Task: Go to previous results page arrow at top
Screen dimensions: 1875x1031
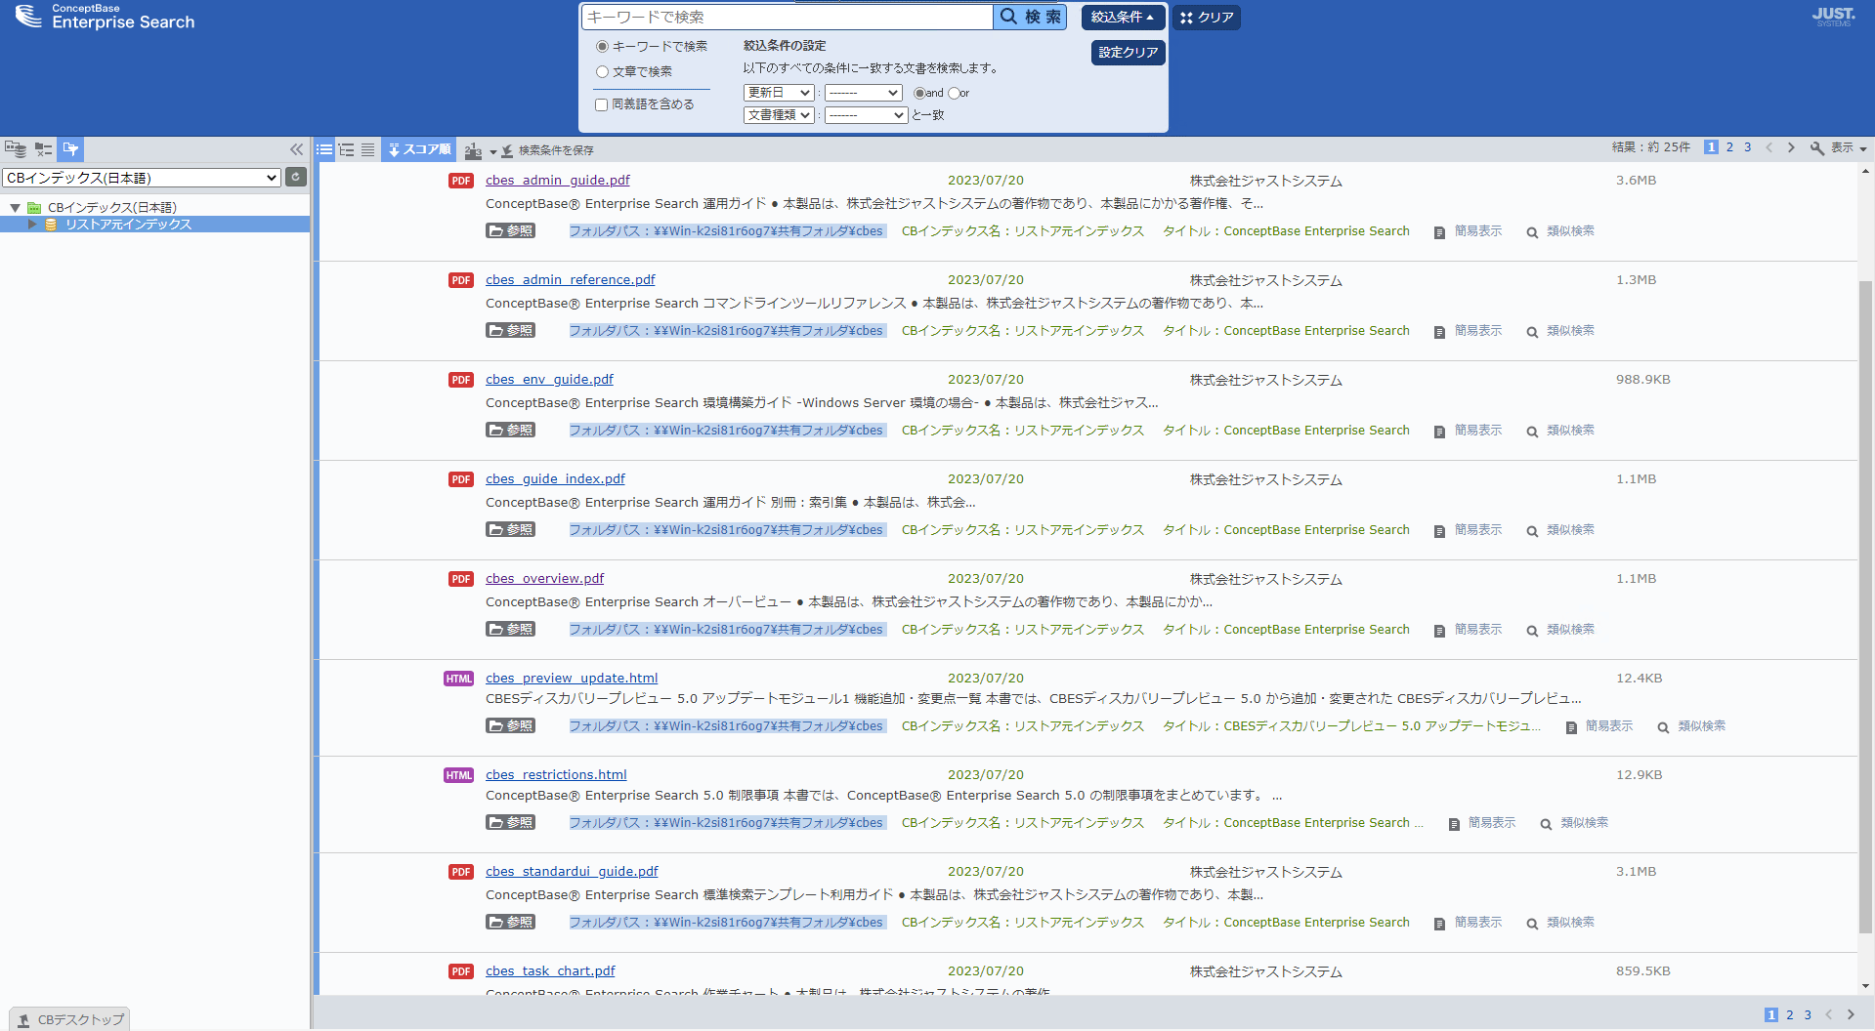Action: (x=1769, y=147)
